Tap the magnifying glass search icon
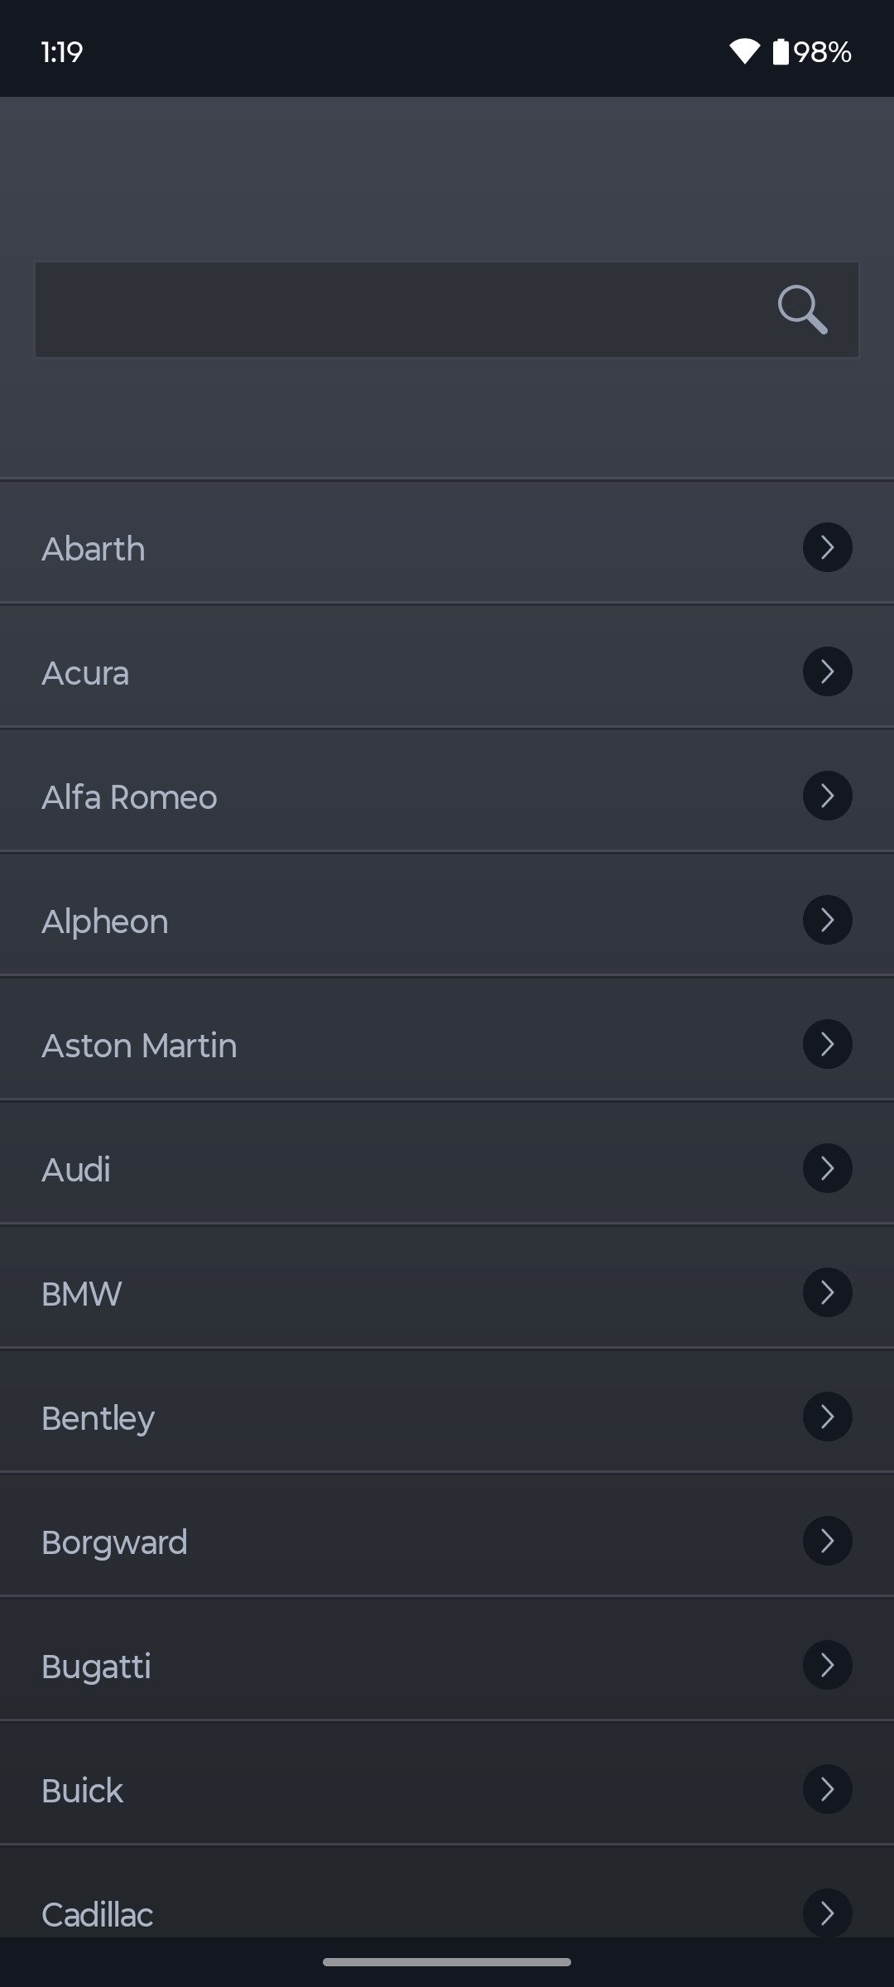This screenshot has width=894, height=1987. pos(802,310)
